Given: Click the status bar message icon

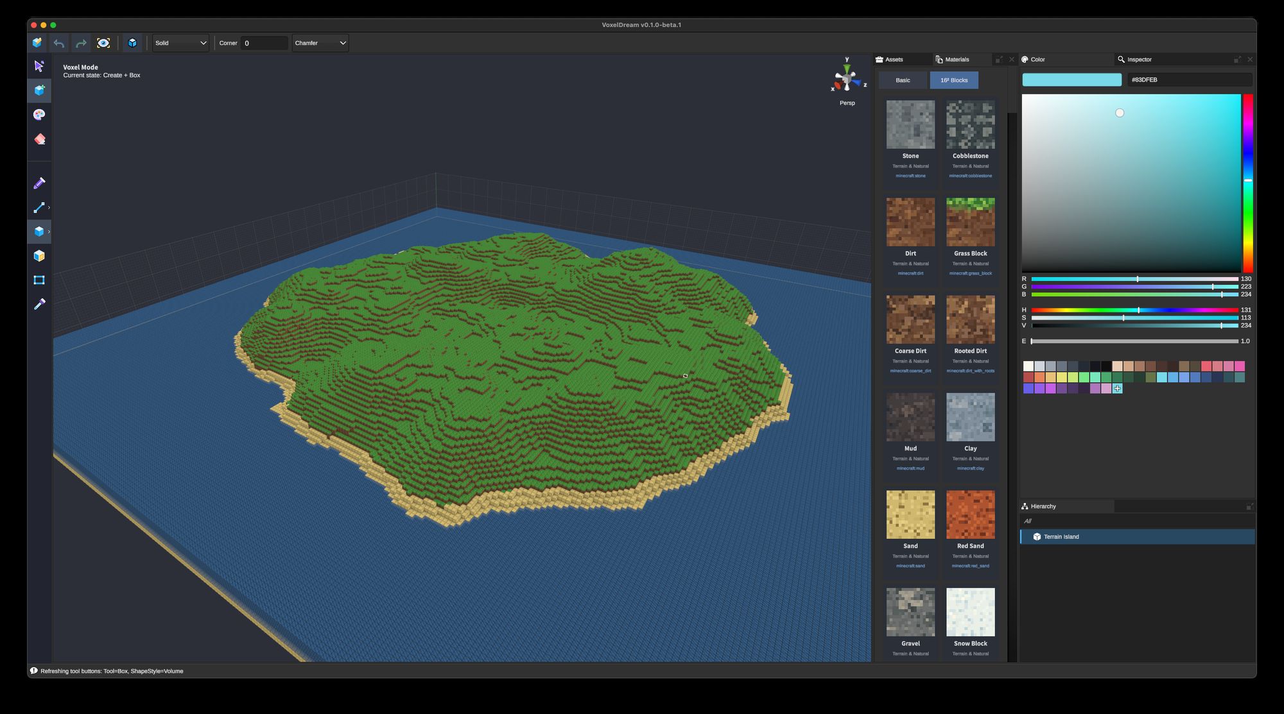Looking at the screenshot, I should [34, 671].
